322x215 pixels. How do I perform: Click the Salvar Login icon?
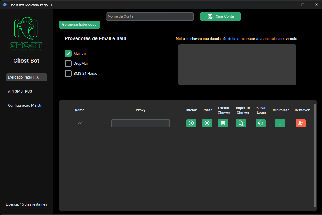(260, 123)
